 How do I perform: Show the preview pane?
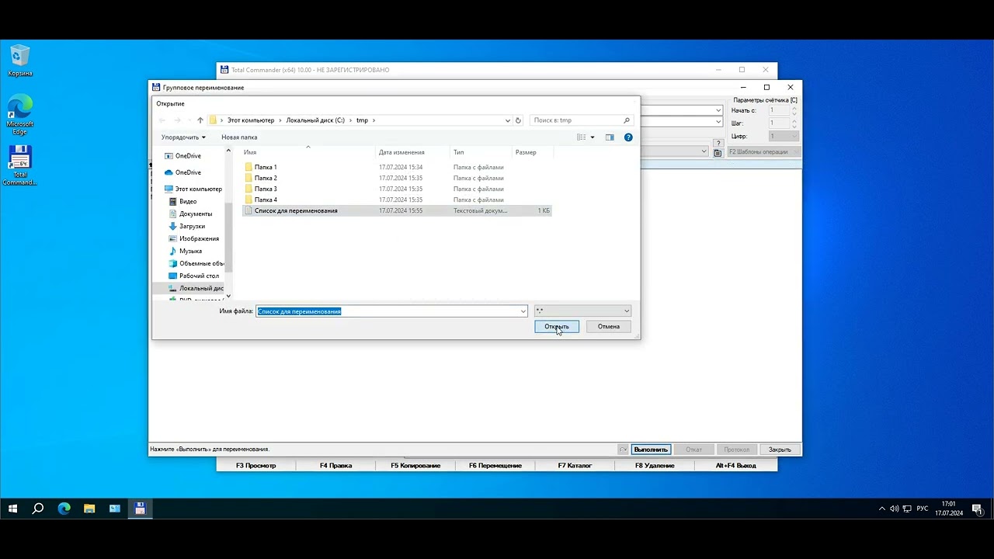click(x=610, y=137)
